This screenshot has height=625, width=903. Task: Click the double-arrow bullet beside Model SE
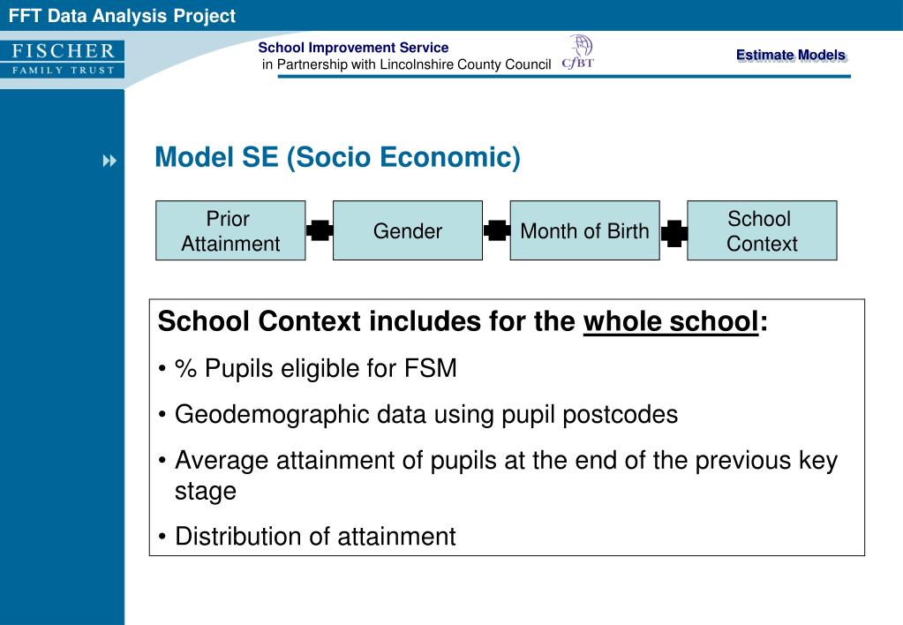pos(109,161)
